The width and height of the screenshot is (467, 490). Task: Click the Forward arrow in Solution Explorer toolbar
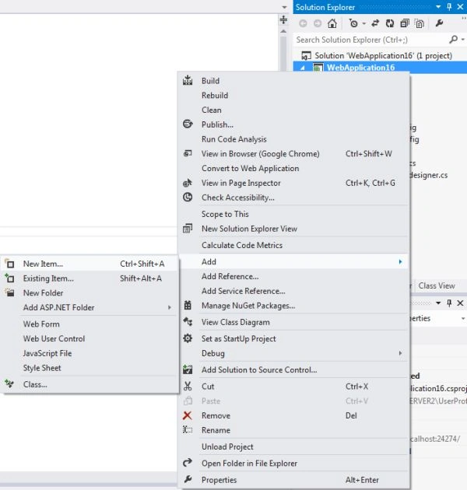(318, 23)
